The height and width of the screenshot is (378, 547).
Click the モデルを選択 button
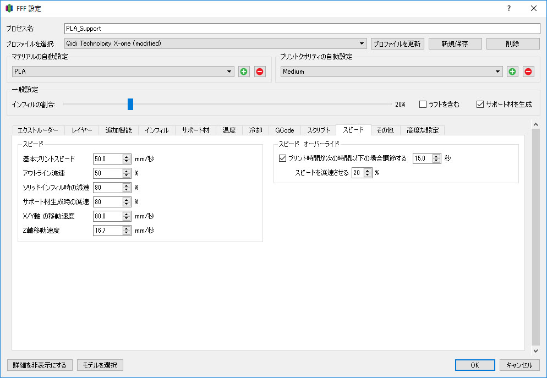[x=100, y=365]
